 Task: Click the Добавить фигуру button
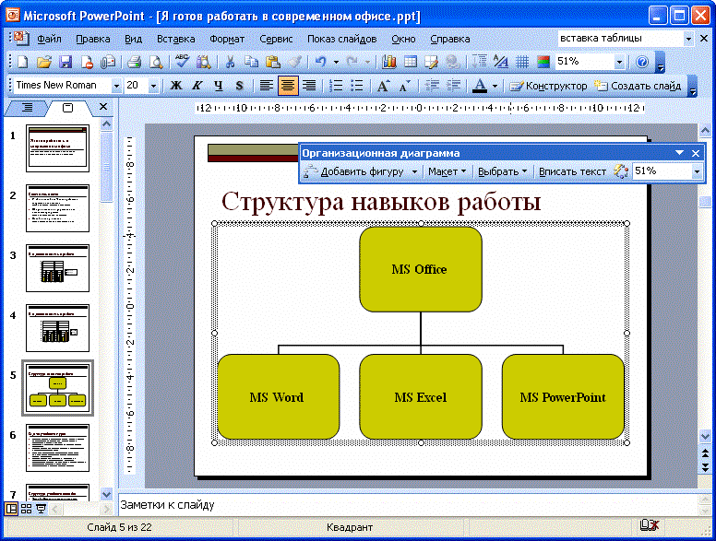point(354,171)
